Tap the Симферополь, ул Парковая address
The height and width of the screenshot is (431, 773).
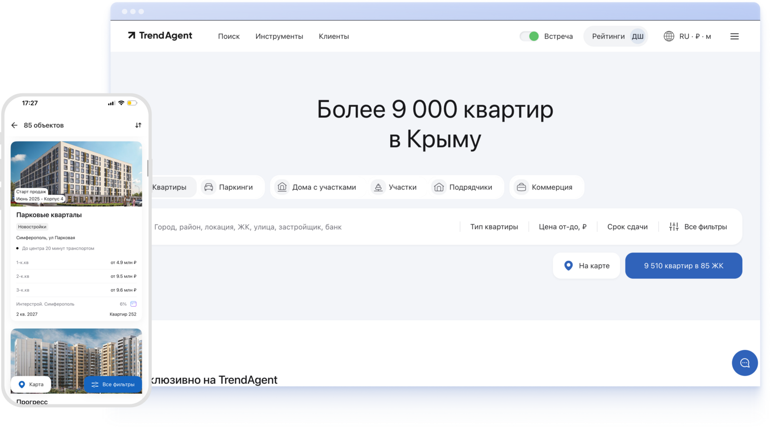coord(46,238)
